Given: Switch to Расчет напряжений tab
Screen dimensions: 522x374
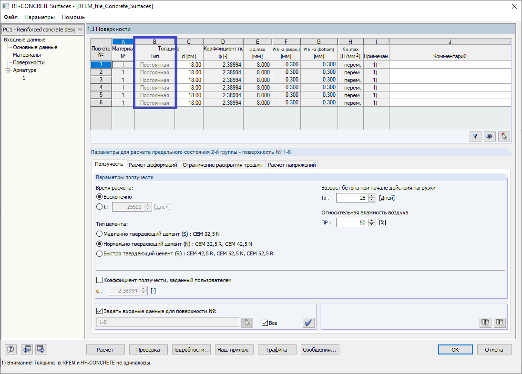Looking at the screenshot, I should pyautogui.click(x=292, y=165).
